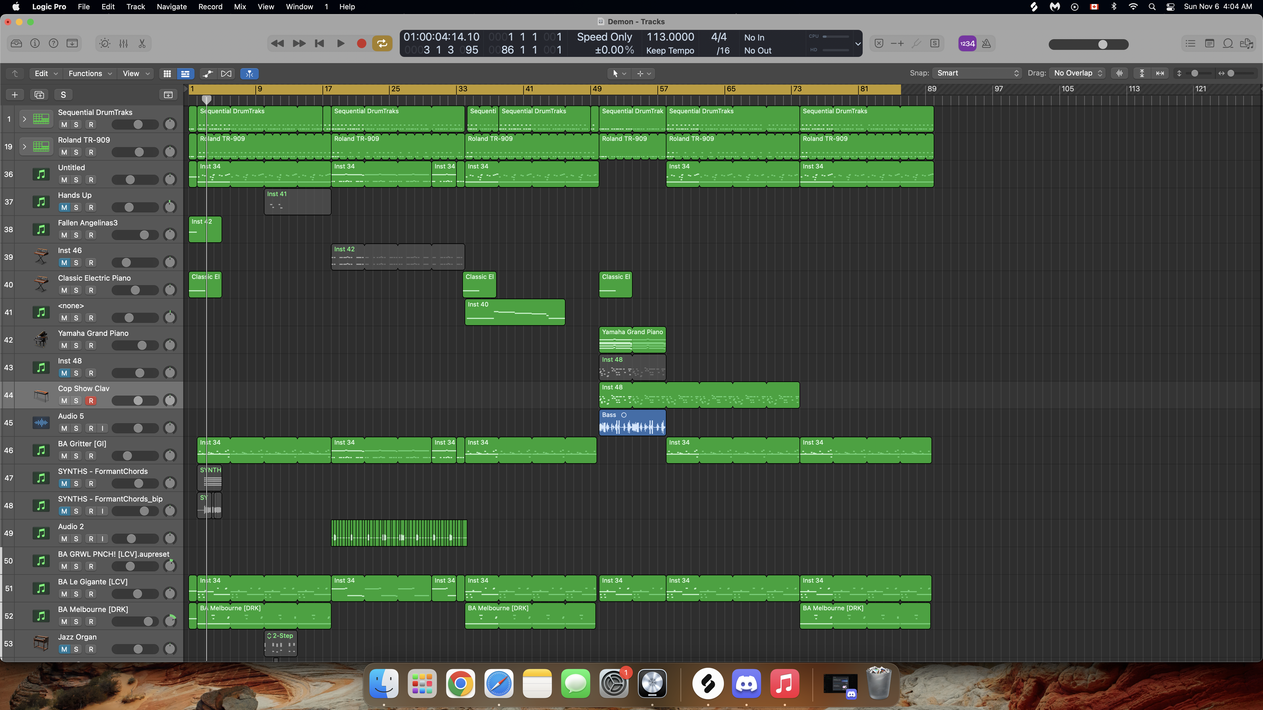
Task: Open the Mixer from control bar
Action: click(x=123, y=44)
